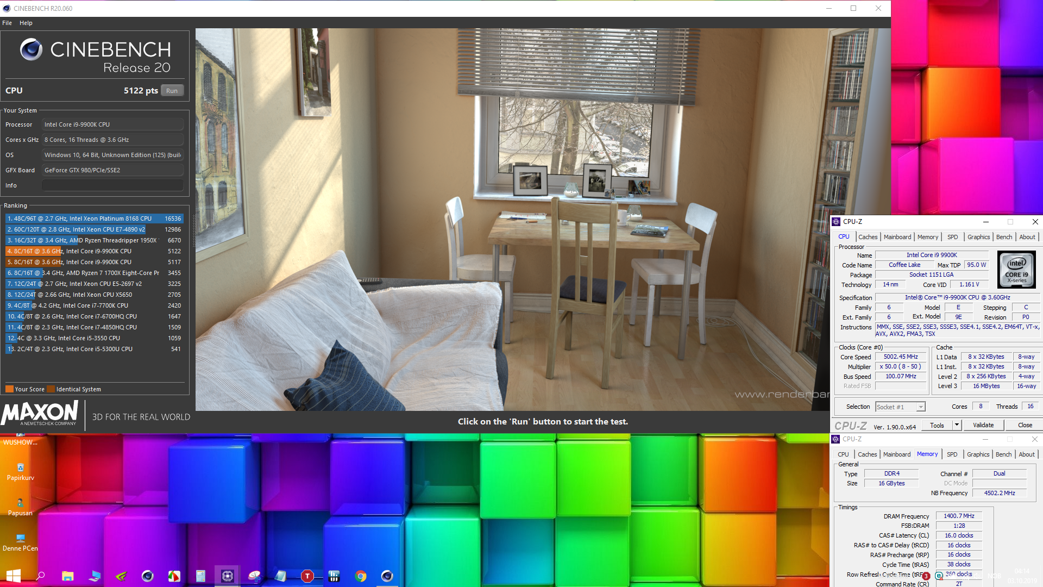This screenshot has width=1043, height=587.
Task: Open taskbar search magnifier
Action: click(40, 576)
